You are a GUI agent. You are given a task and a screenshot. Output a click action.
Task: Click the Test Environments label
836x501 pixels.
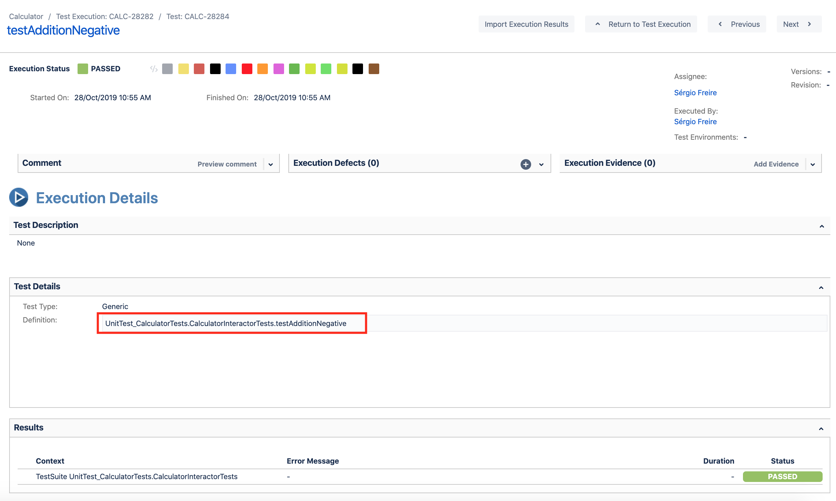click(x=706, y=137)
